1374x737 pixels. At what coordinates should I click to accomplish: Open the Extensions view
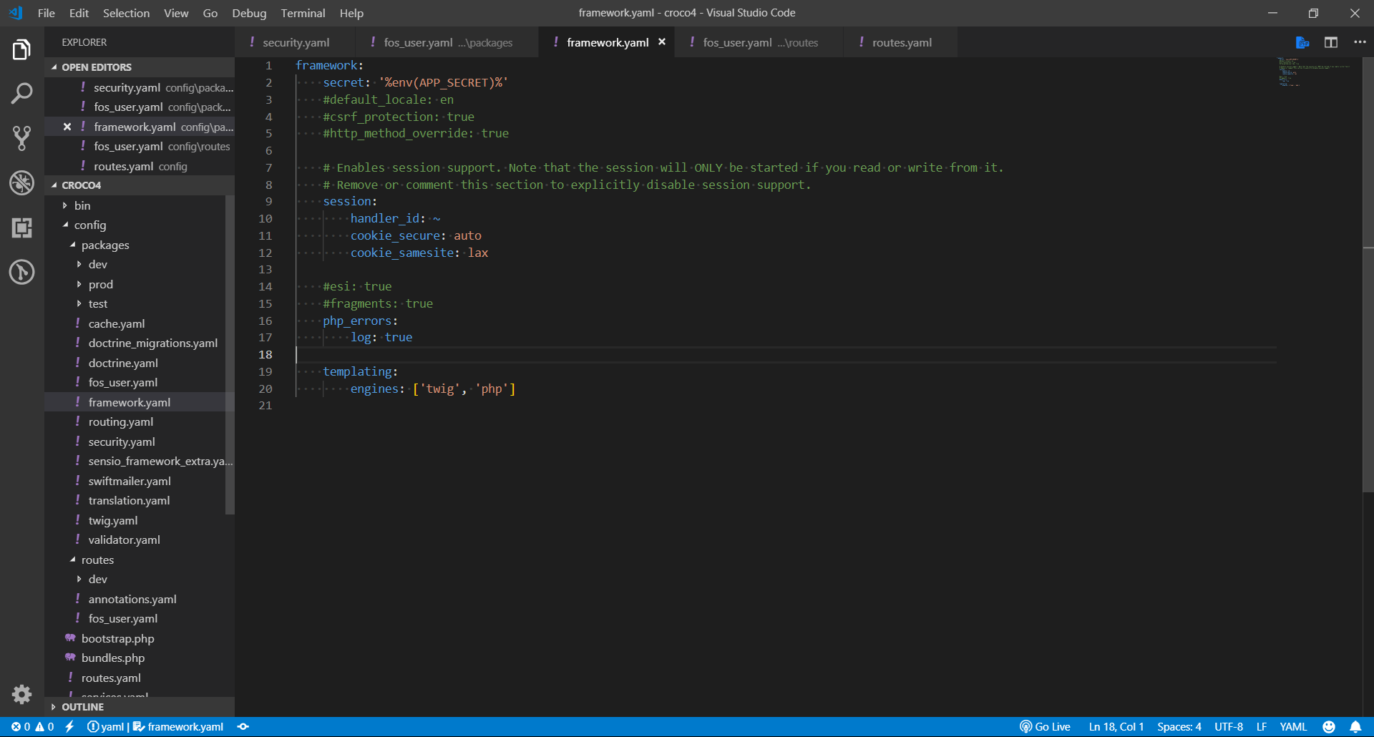[x=21, y=228]
